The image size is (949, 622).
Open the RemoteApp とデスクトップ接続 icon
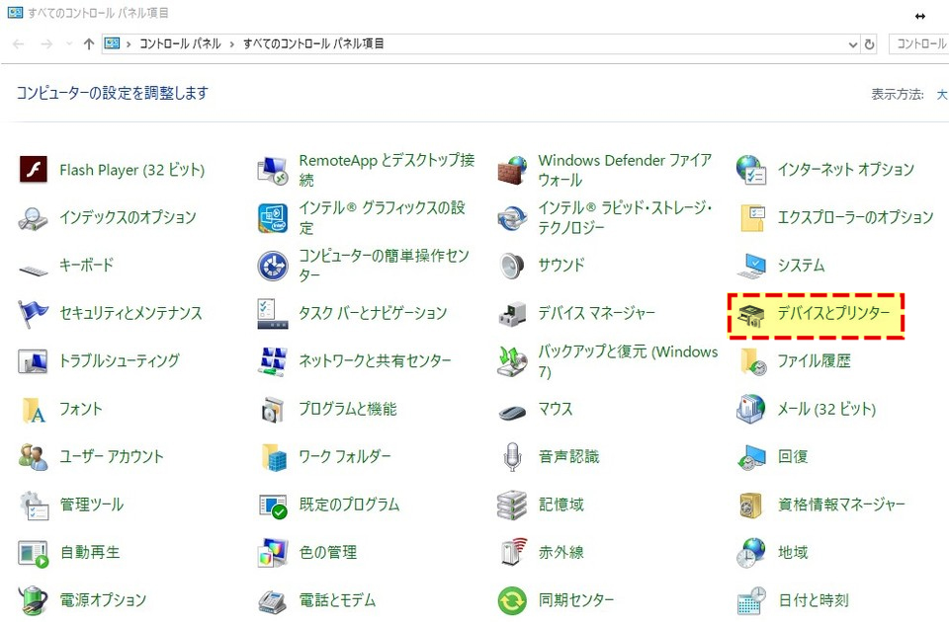[x=273, y=170]
